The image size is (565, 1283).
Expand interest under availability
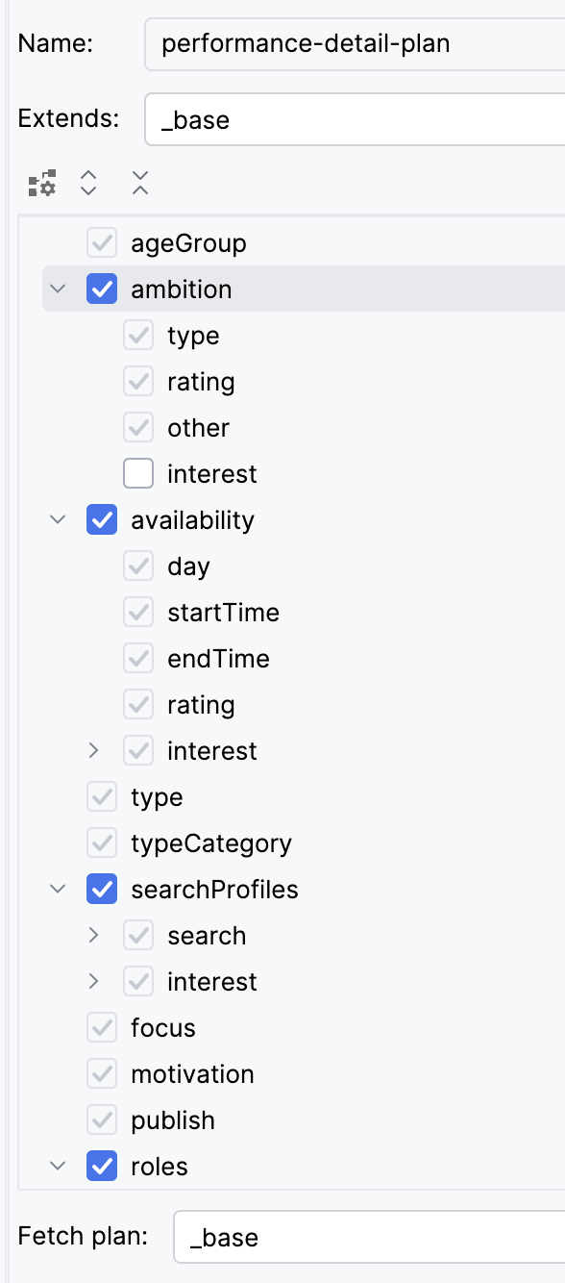(94, 751)
